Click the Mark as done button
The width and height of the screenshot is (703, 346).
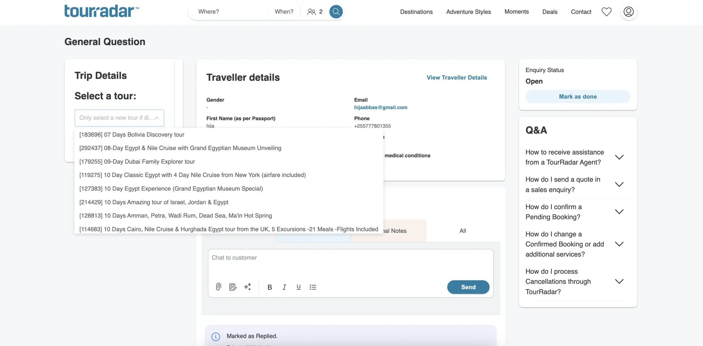[577, 97]
